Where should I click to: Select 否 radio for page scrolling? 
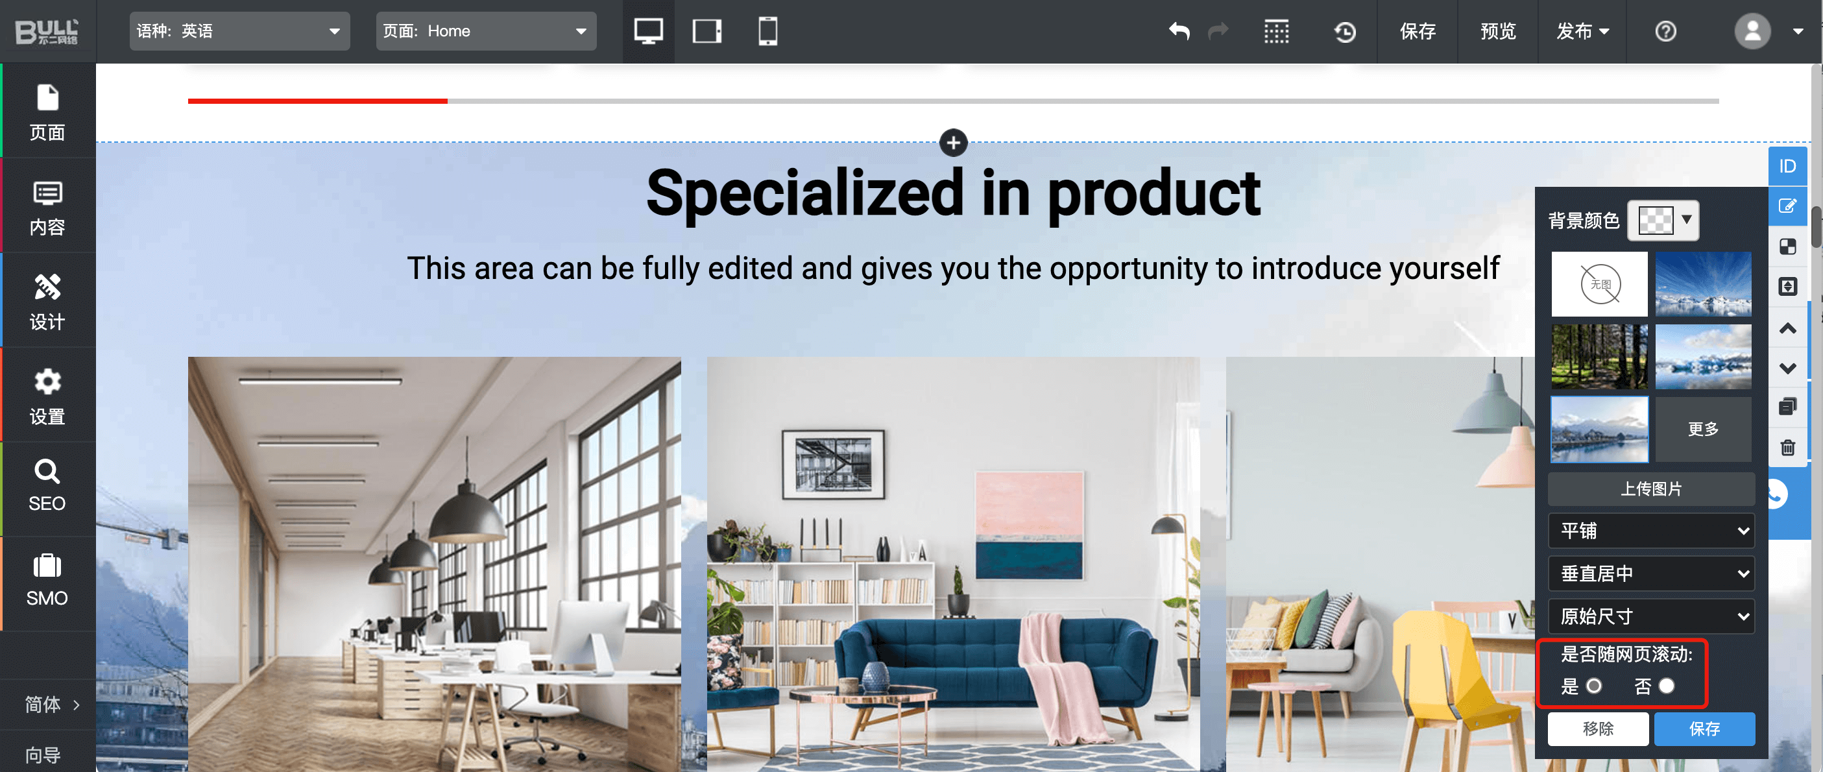pyautogui.click(x=1667, y=686)
